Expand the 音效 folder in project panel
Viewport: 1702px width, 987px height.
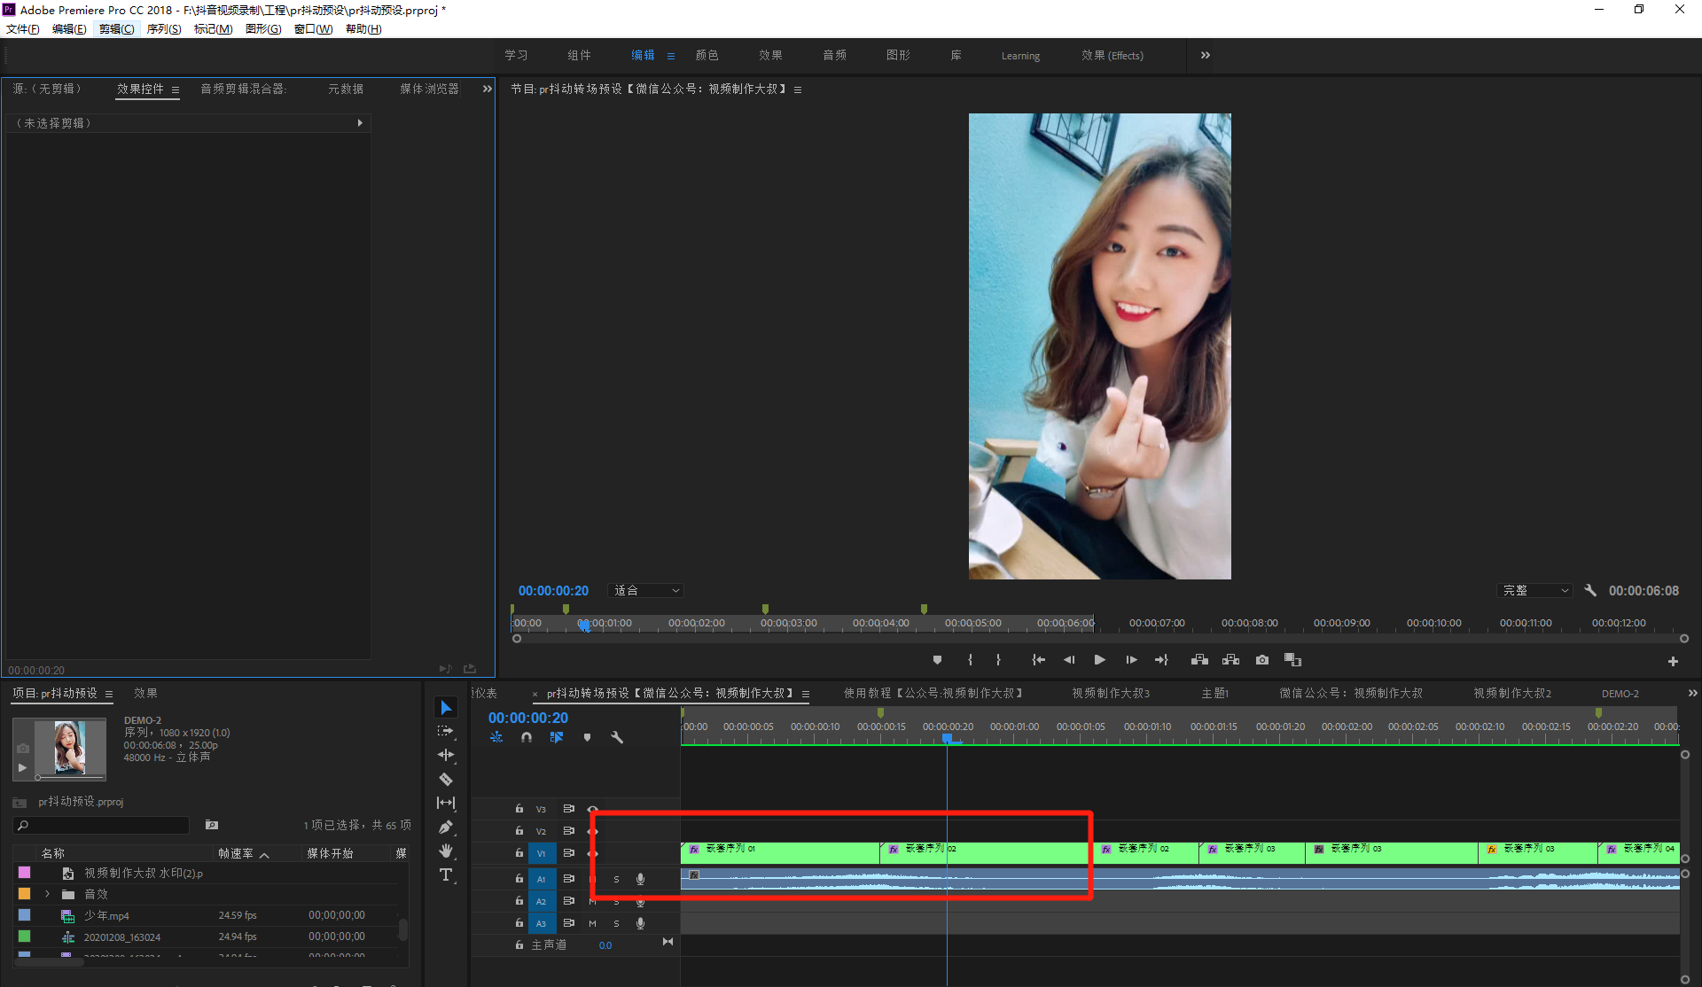tap(47, 894)
